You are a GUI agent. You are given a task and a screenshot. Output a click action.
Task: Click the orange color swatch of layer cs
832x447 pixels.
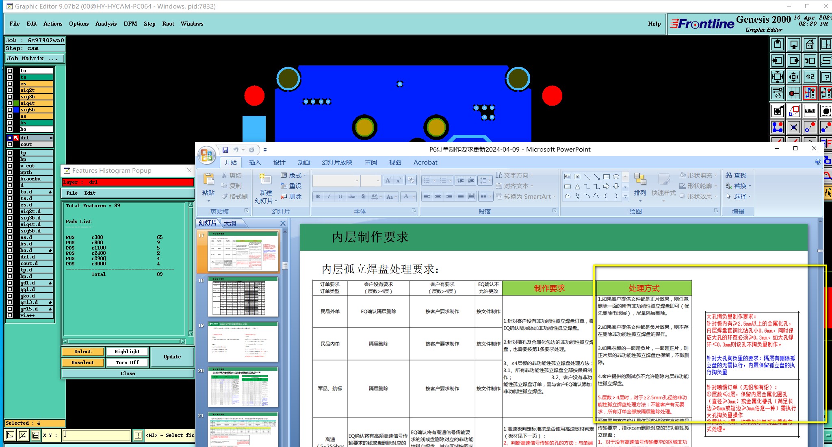point(36,84)
